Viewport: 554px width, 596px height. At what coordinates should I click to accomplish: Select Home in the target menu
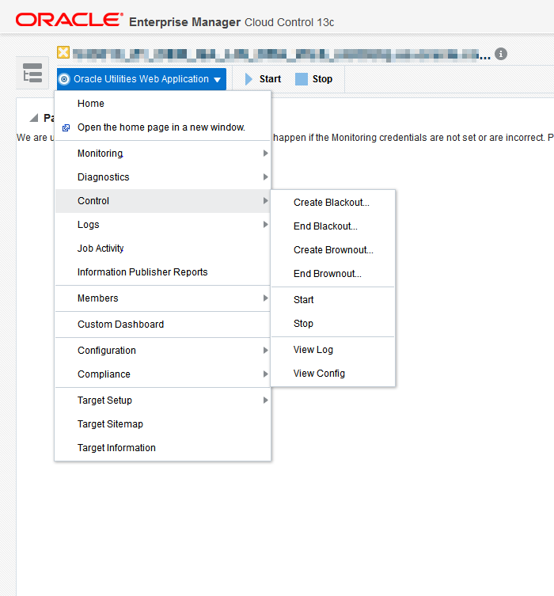(x=162, y=104)
